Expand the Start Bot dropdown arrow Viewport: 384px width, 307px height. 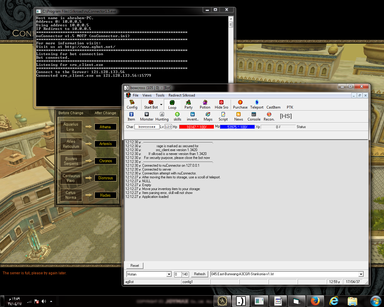(x=161, y=105)
